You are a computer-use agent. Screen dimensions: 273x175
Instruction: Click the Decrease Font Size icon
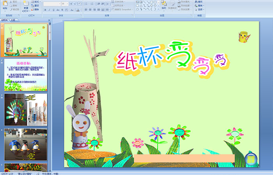click(x=75, y=4)
